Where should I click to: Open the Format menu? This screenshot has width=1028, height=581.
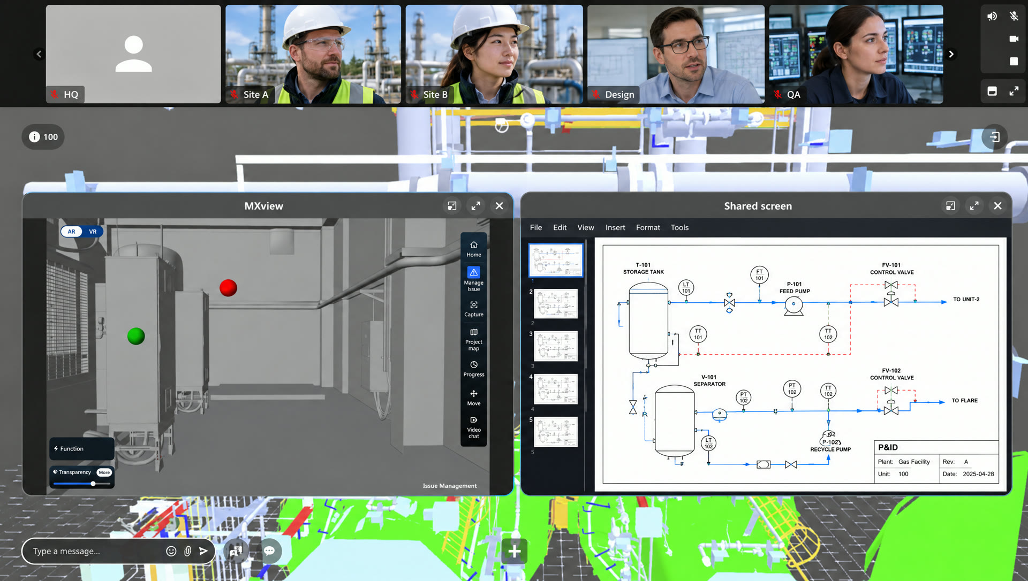648,227
